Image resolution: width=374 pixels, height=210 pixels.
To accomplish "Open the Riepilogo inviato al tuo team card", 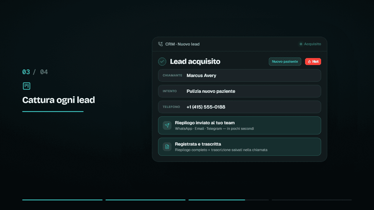I will point(240,125).
